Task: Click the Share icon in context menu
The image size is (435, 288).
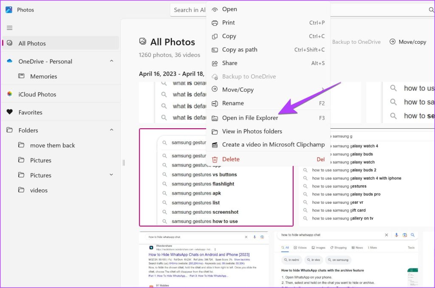Action: [215, 63]
